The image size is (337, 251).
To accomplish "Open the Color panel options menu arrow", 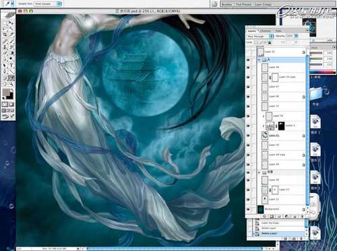I will coord(334,47).
